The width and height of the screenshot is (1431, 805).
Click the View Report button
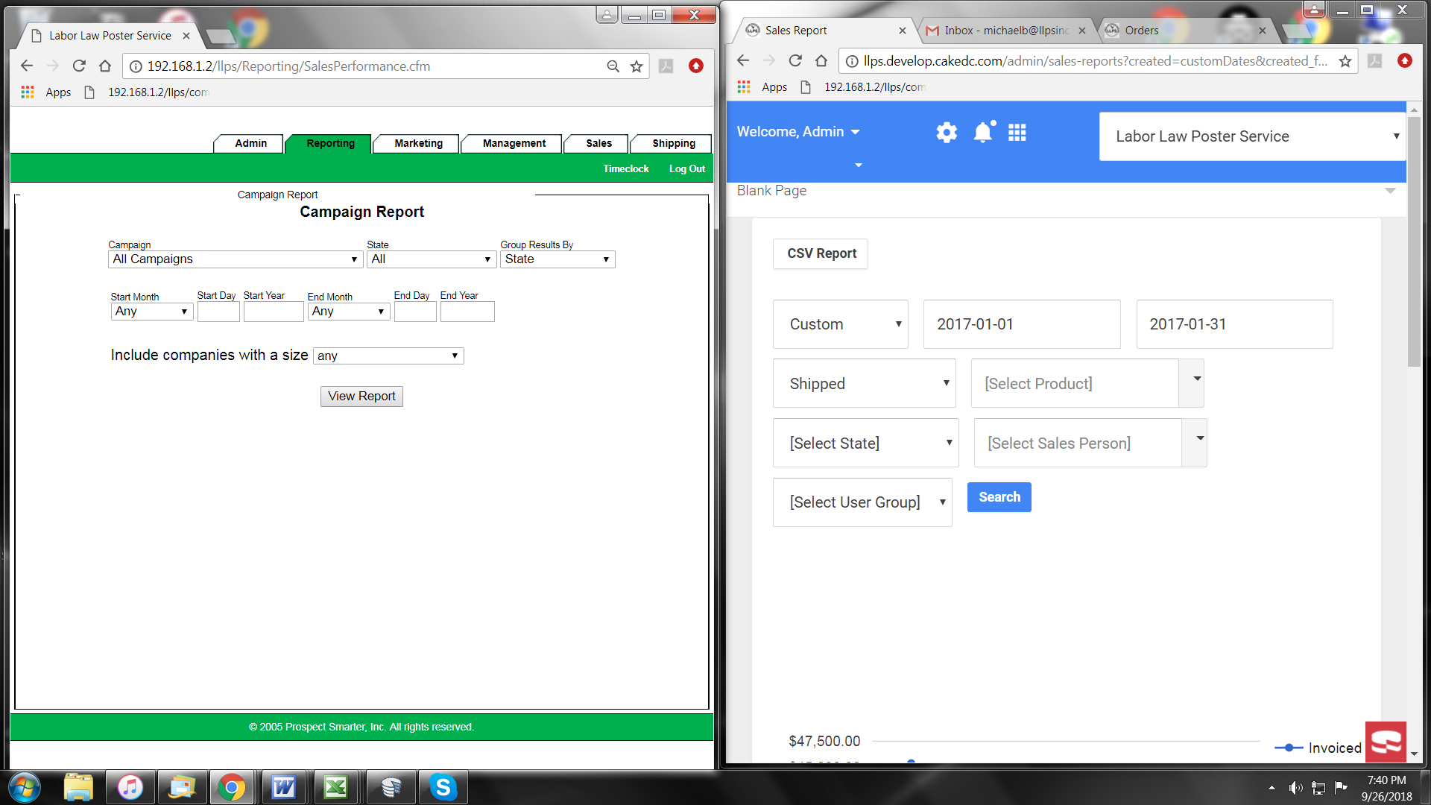pos(361,397)
